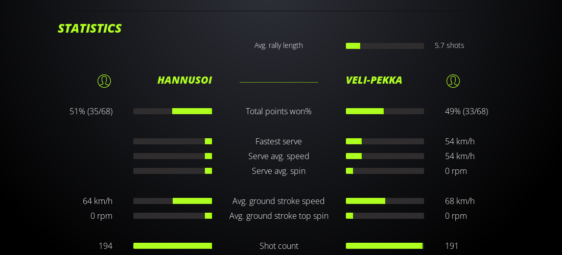The height and width of the screenshot is (255, 562).
Task: Click Veli-Pekka's Shot count bar
Action: click(x=385, y=246)
